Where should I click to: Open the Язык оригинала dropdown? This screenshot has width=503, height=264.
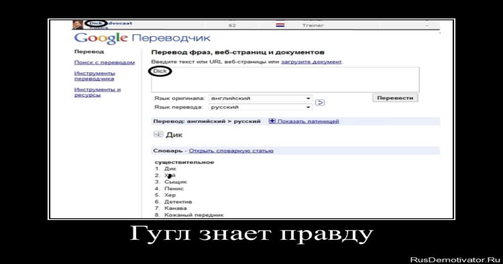click(x=261, y=98)
